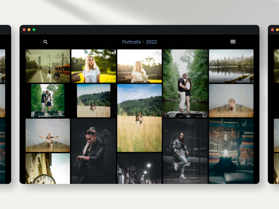The width and height of the screenshot is (279, 209).
Task: Click the yellow minimize window dot
Action: coord(29,30)
